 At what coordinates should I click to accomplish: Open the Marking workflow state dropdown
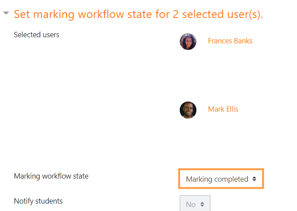[221, 179]
